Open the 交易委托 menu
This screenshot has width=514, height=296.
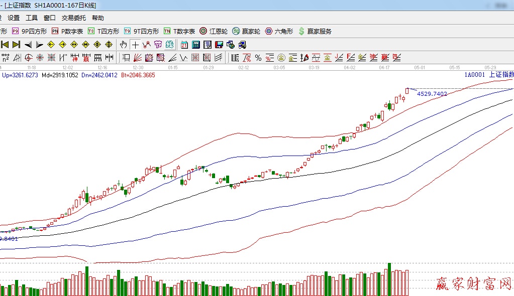(74, 18)
